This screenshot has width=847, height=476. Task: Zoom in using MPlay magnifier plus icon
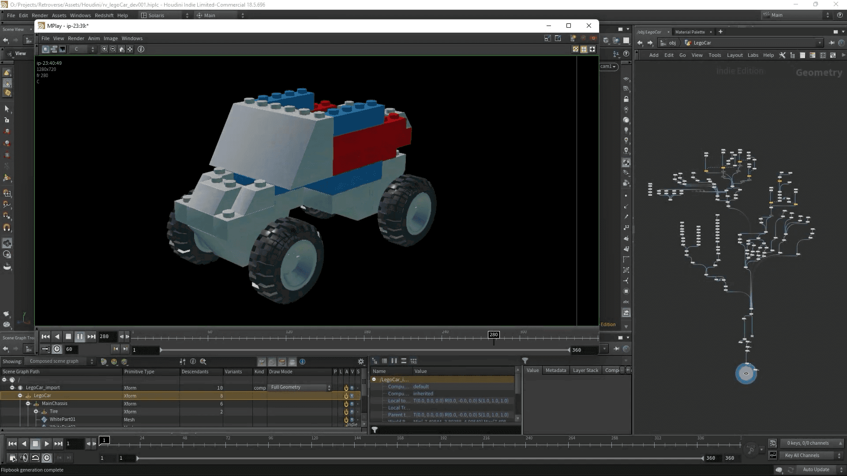point(105,49)
